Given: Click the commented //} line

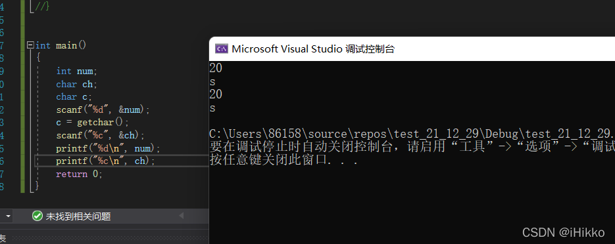Looking at the screenshot, I should point(42,7).
